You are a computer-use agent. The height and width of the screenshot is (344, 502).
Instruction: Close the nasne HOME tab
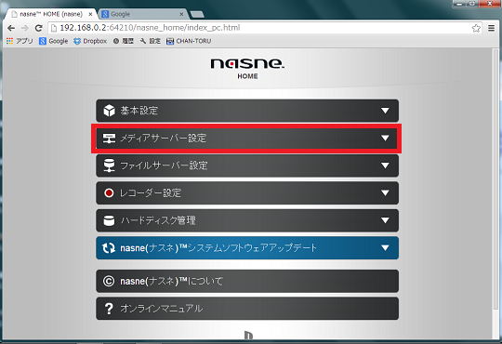click(90, 14)
